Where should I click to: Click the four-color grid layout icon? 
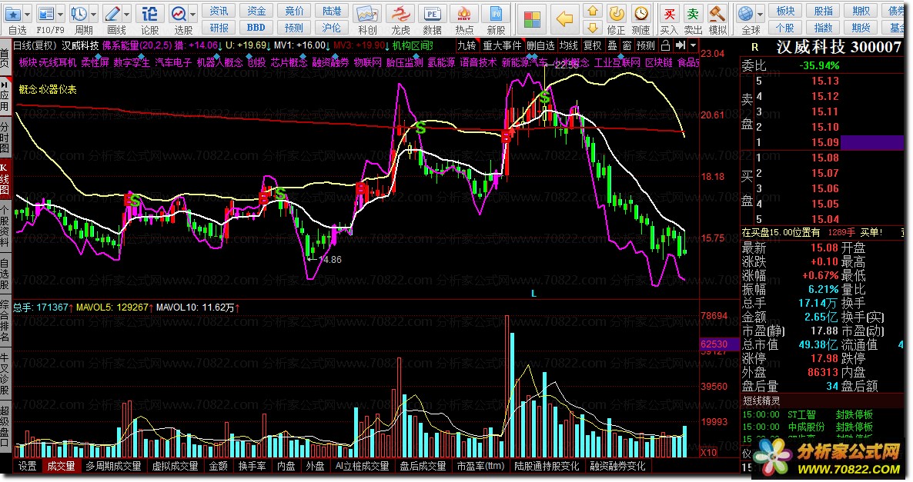coord(532,20)
